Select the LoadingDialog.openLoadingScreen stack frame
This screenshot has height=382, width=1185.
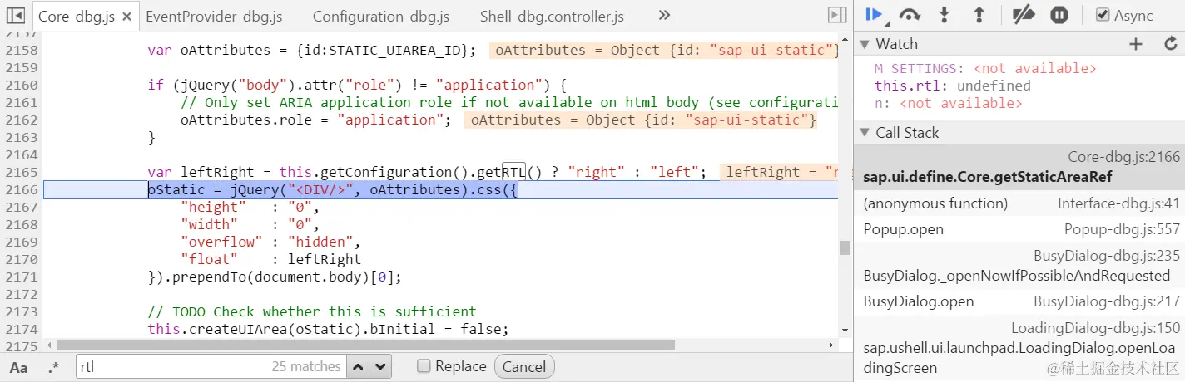tap(1019, 348)
